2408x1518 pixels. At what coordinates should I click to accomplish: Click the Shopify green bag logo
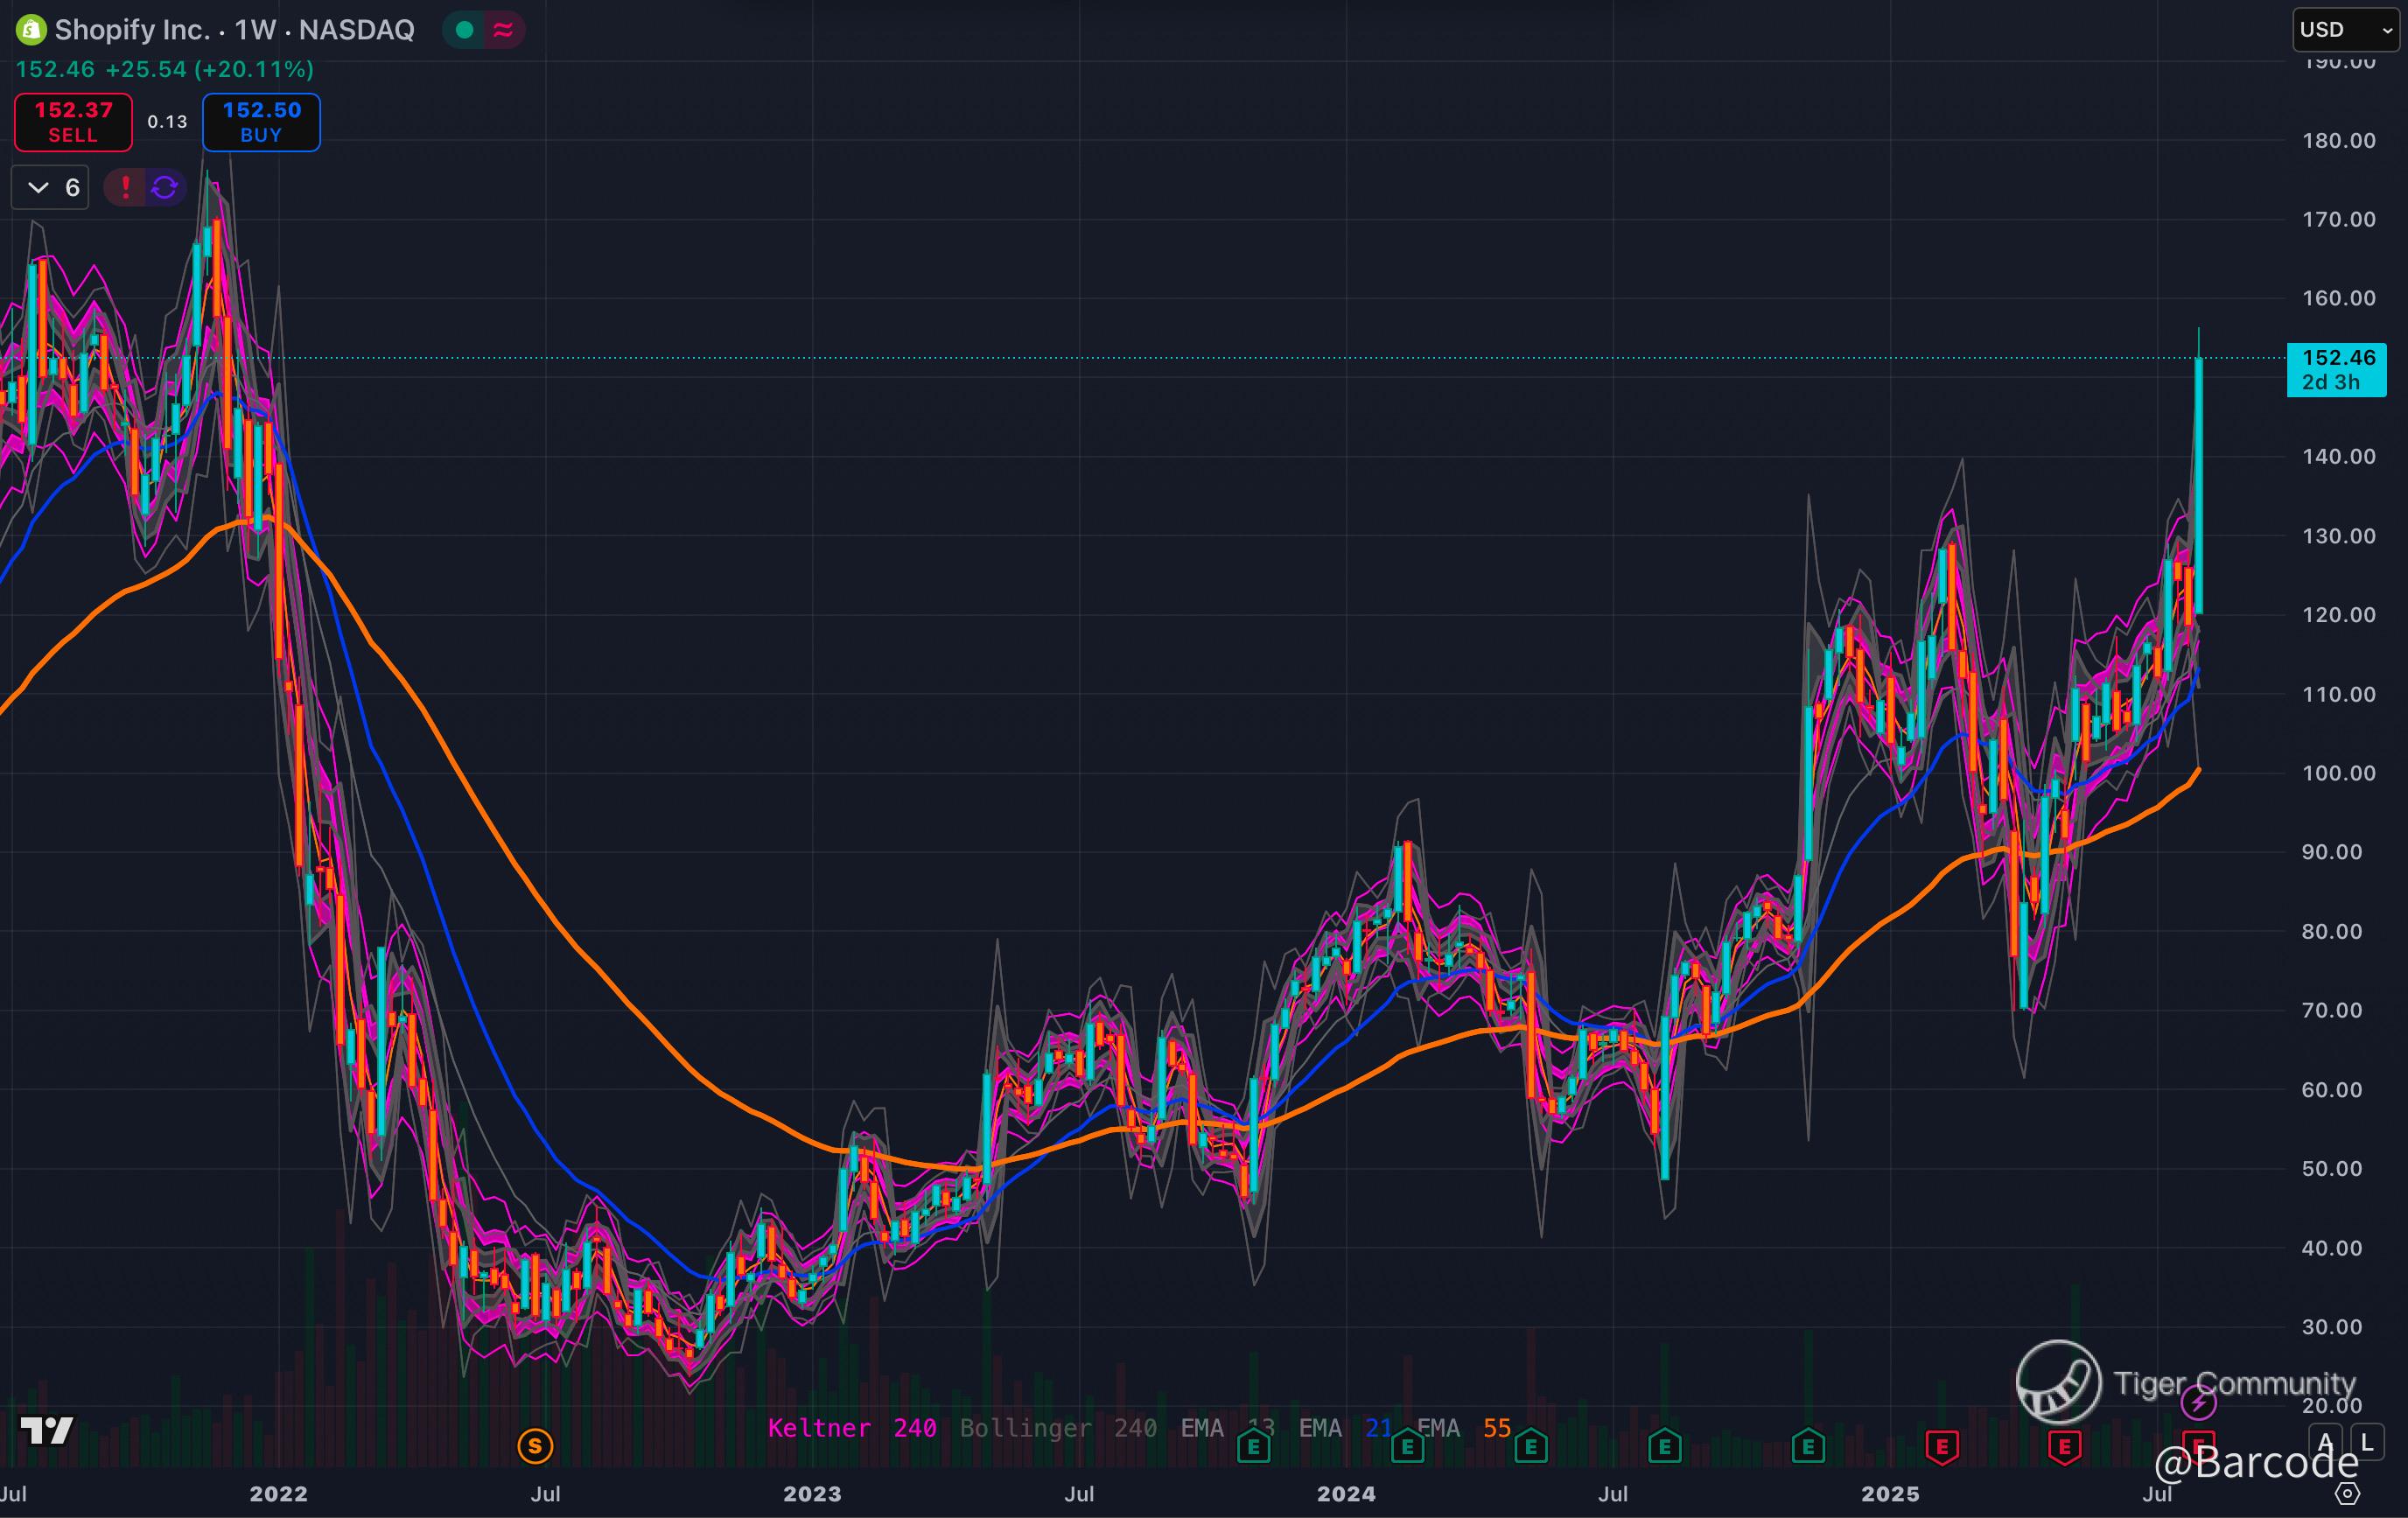point(31,30)
